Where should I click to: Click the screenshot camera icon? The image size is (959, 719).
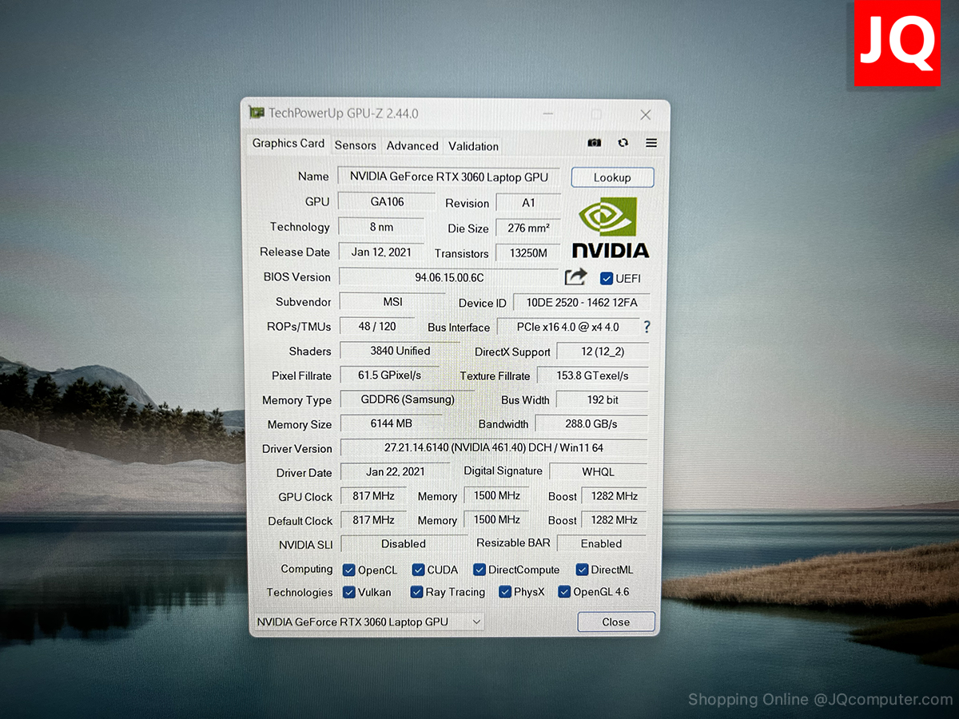594,143
